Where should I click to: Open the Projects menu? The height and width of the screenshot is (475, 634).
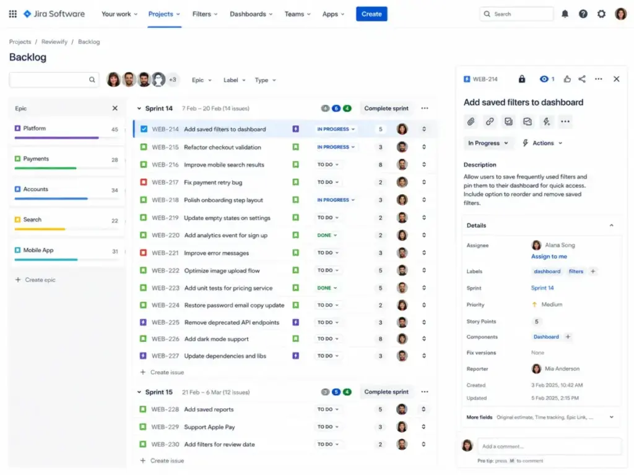pyautogui.click(x=164, y=14)
